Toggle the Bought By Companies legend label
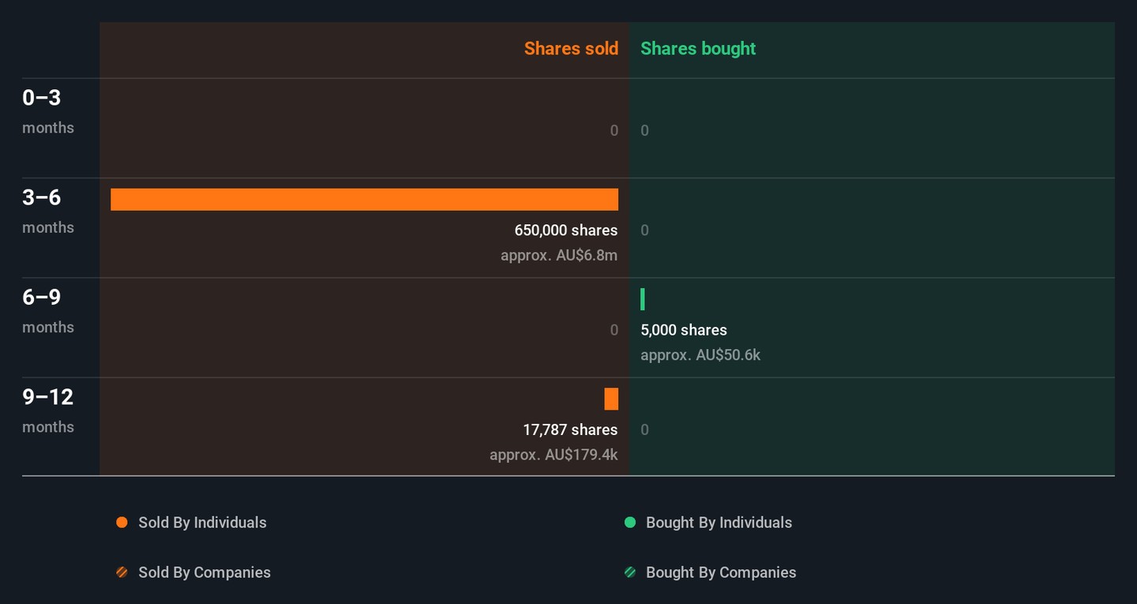Viewport: 1137px width, 604px height. point(721,572)
